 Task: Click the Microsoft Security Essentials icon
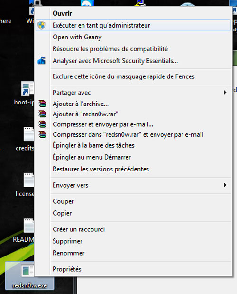click(42, 61)
